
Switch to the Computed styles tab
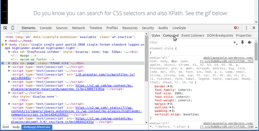pos(171,36)
